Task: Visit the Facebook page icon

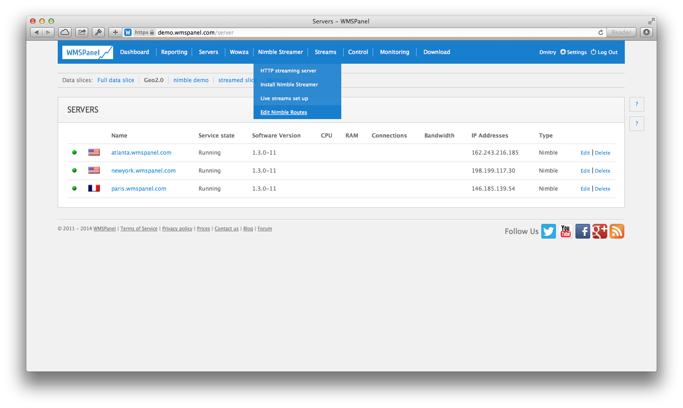Action: (583, 231)
